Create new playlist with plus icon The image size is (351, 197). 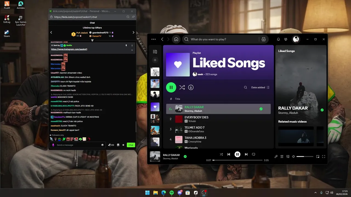click(x=155, y=60)
